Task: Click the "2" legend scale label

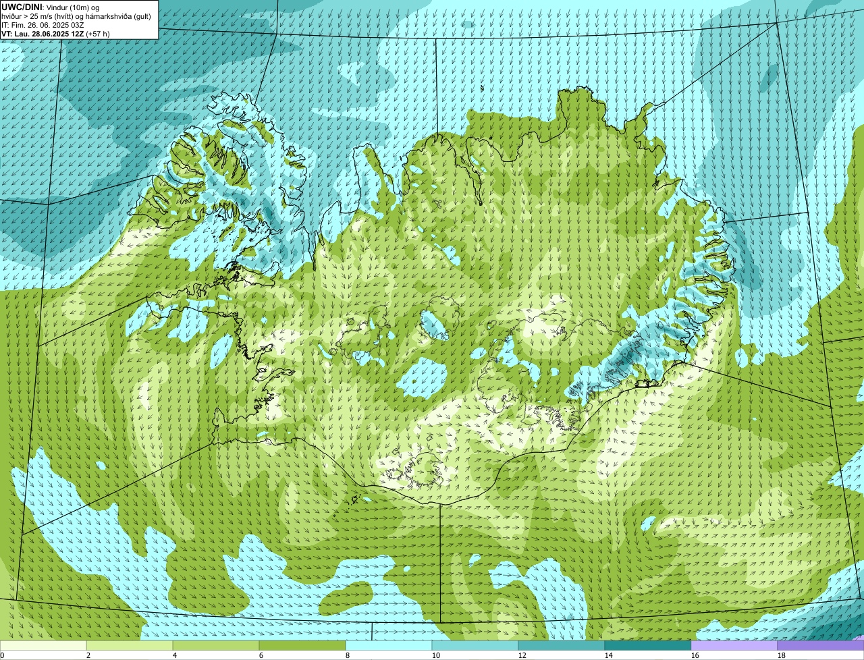Action: (x=88, y=655)
